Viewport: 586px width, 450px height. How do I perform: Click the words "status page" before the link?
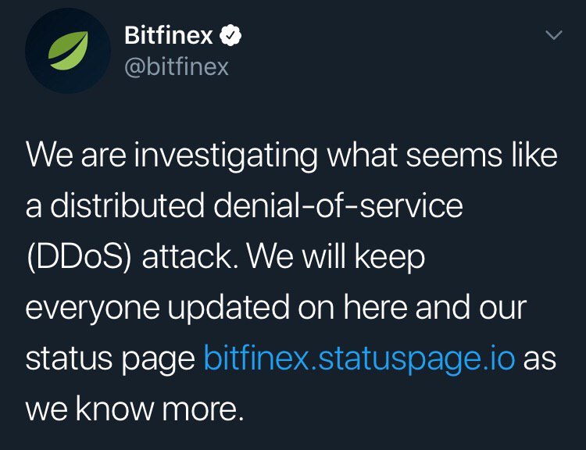pos(109,359)
